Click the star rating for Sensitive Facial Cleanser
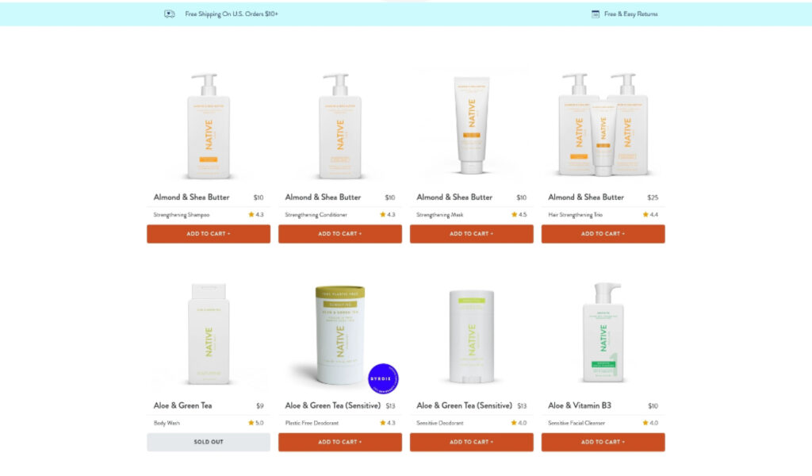The image size is (812, 476). [x=650, y=423]
